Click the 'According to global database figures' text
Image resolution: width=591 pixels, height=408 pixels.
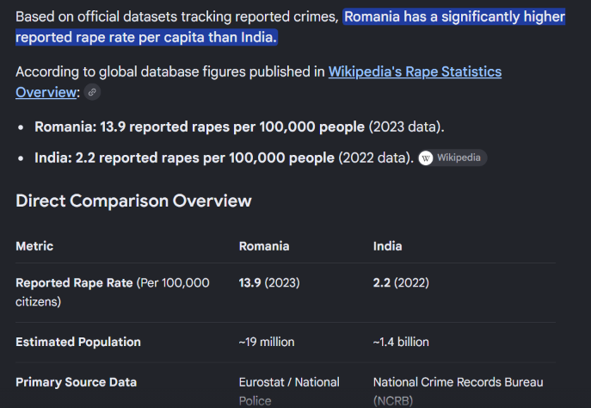click(x=170, y=71)
